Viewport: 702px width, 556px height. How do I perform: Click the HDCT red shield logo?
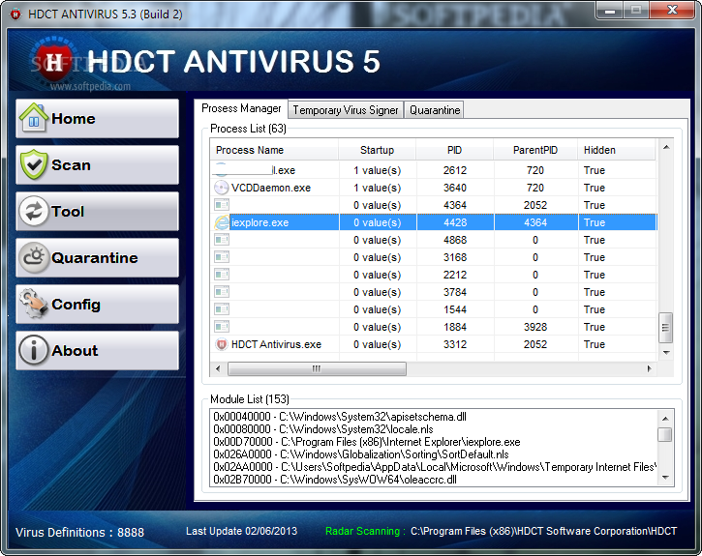[x=53, y=62]
